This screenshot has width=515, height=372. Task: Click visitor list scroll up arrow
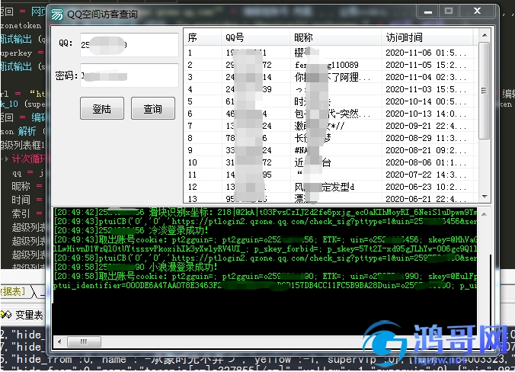(485, 35)
